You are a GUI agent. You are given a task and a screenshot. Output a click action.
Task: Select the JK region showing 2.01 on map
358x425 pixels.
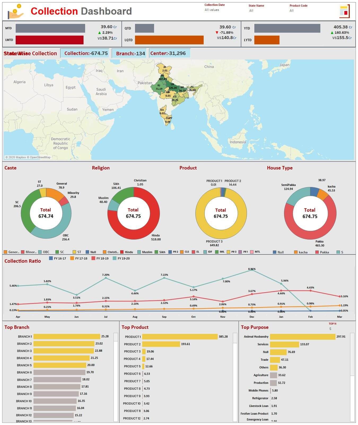click(x=165, y=69)
